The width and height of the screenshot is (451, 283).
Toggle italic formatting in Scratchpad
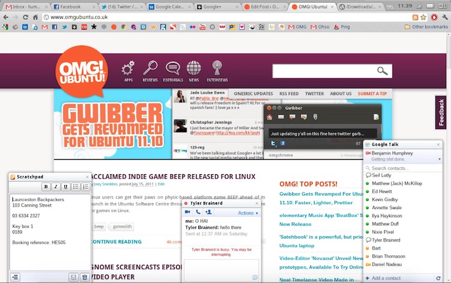click(x=56, y=187)
